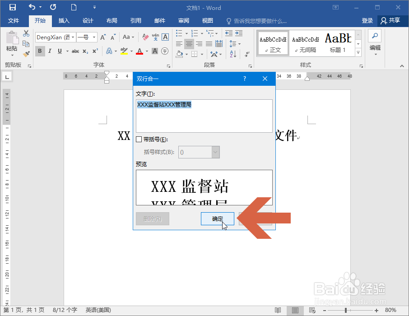This screenshot has width=409, height=316.
Task: Open the 审阅 ribbon tab
Action: (184, 21)
